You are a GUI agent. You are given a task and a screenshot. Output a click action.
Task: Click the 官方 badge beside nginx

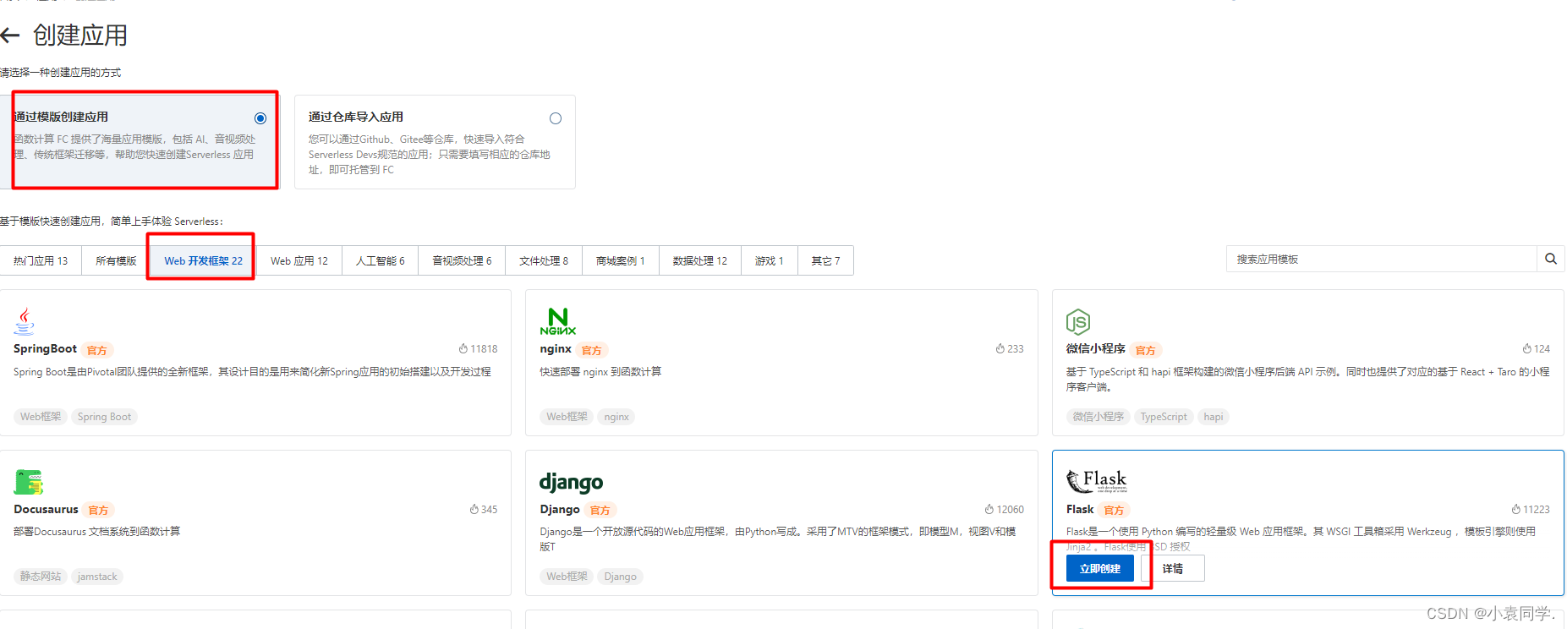(x=592, y=350)
